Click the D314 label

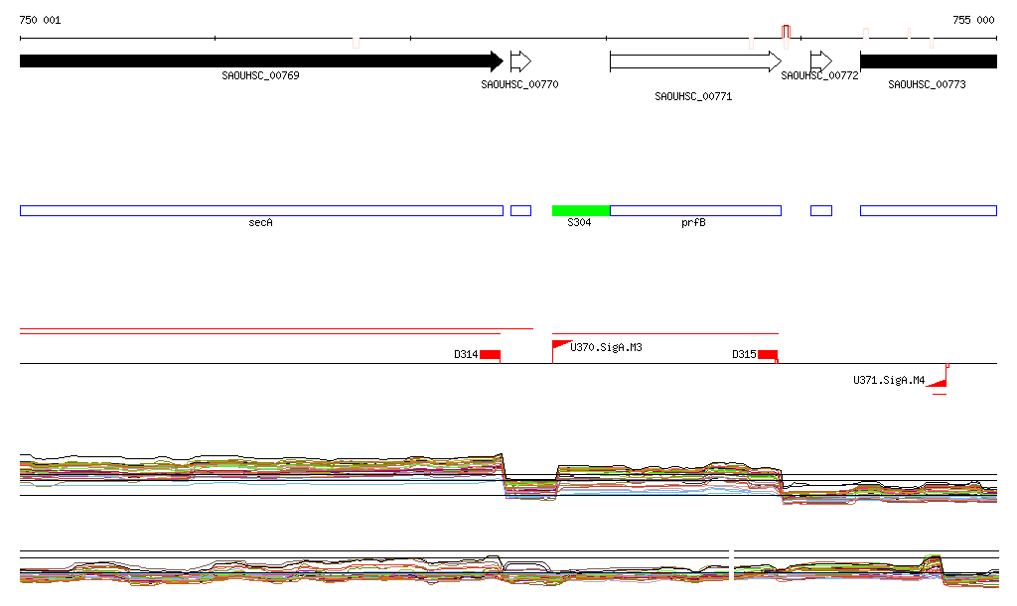(466, 355)
